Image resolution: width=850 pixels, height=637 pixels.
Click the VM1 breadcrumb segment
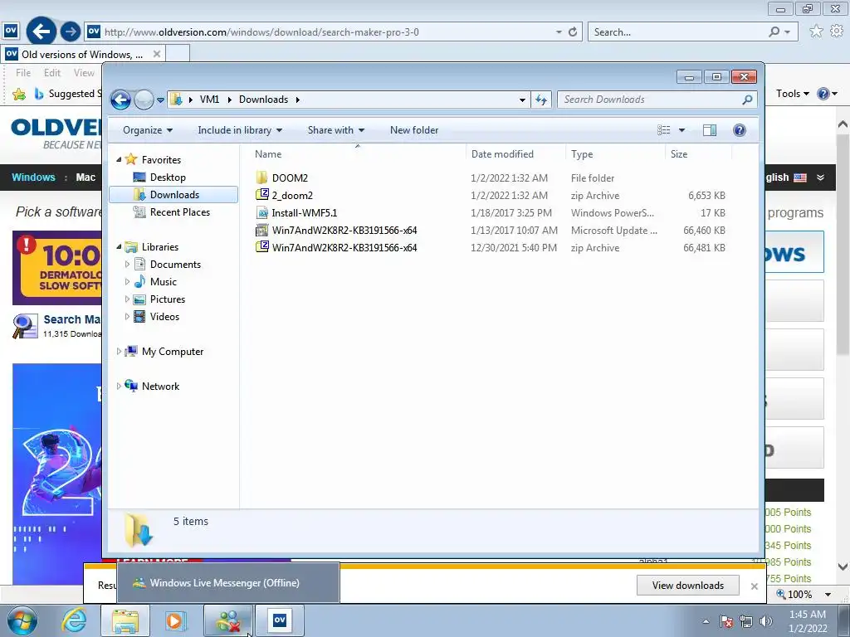tap(209, 100)
